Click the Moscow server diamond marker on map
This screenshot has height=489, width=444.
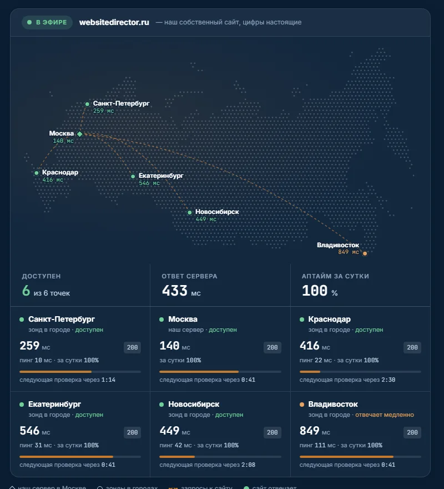coord(80,134)
